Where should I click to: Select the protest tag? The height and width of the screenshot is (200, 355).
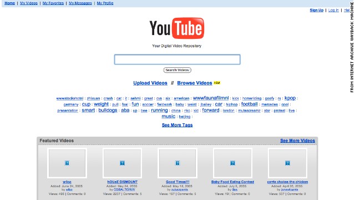tap(280, 111)
